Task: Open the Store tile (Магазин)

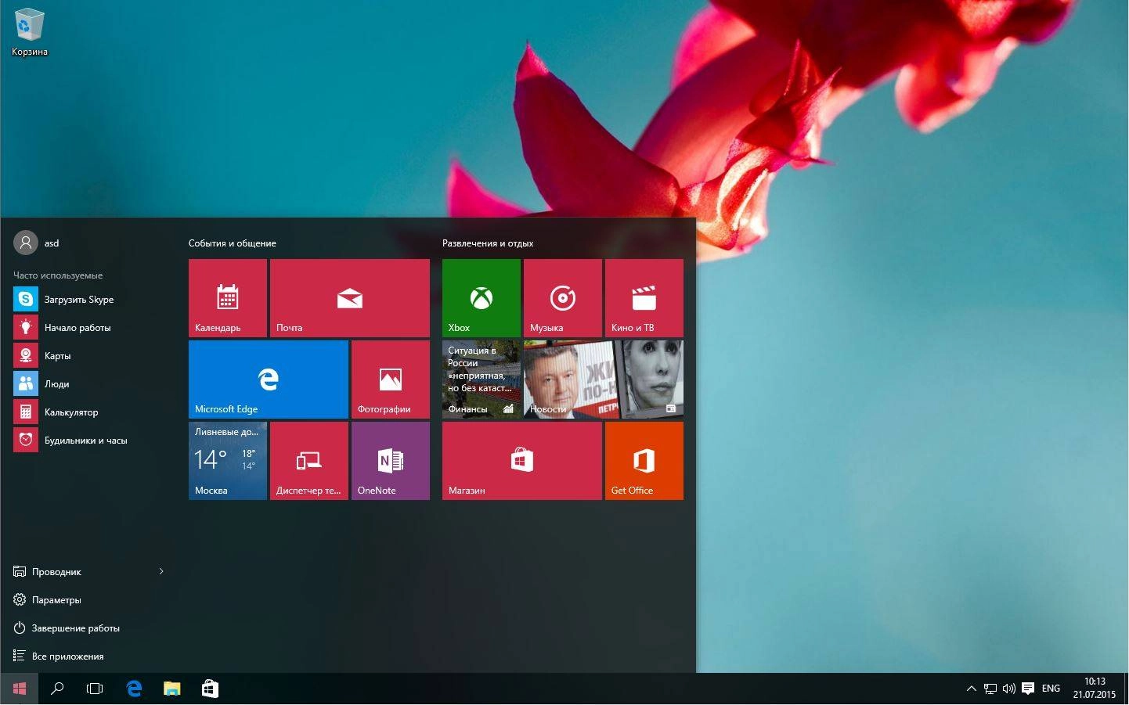Action: (521, 461)
